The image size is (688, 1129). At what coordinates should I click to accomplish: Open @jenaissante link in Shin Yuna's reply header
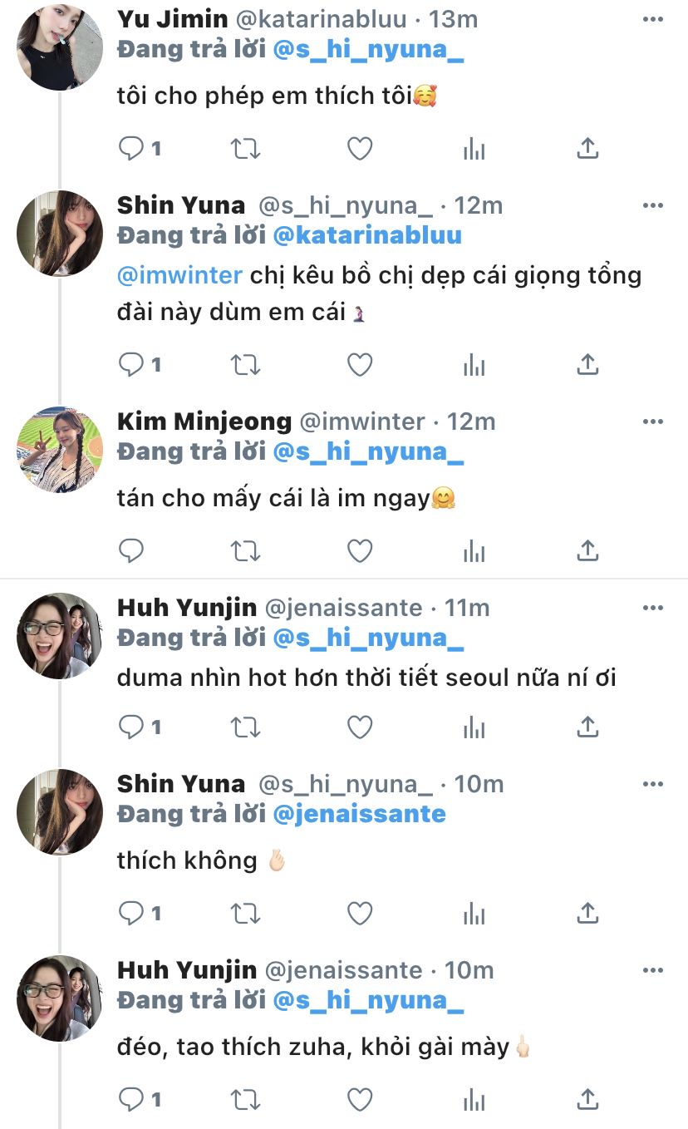[x=359, y=813]
